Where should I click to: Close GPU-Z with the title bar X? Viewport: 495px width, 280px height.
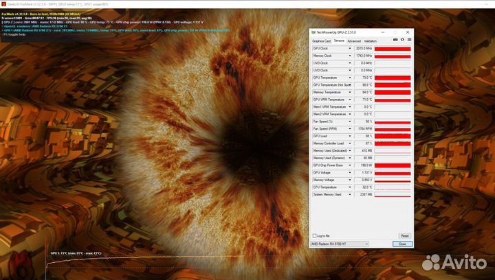[x=408, y=32]
